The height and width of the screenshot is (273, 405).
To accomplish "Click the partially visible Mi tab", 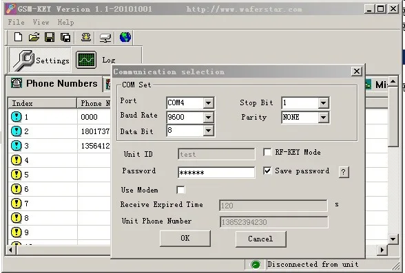I will (377, 85).
